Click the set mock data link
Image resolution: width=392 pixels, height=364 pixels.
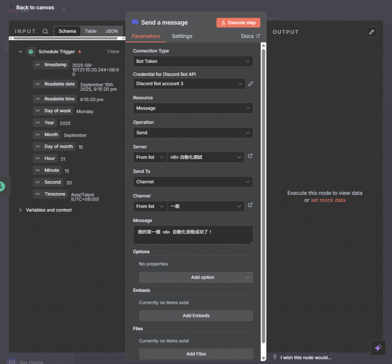[328, 200]
